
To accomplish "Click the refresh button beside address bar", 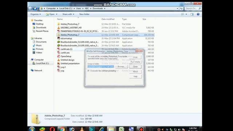I will pyautogui.click(x=181, y=8).
